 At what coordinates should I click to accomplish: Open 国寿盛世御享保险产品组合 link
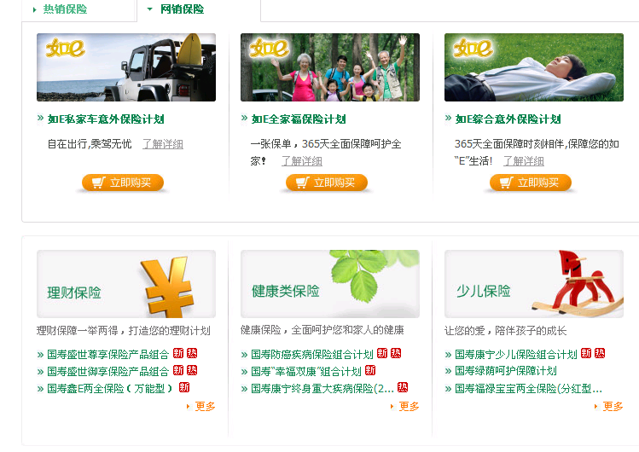[108, 371]
